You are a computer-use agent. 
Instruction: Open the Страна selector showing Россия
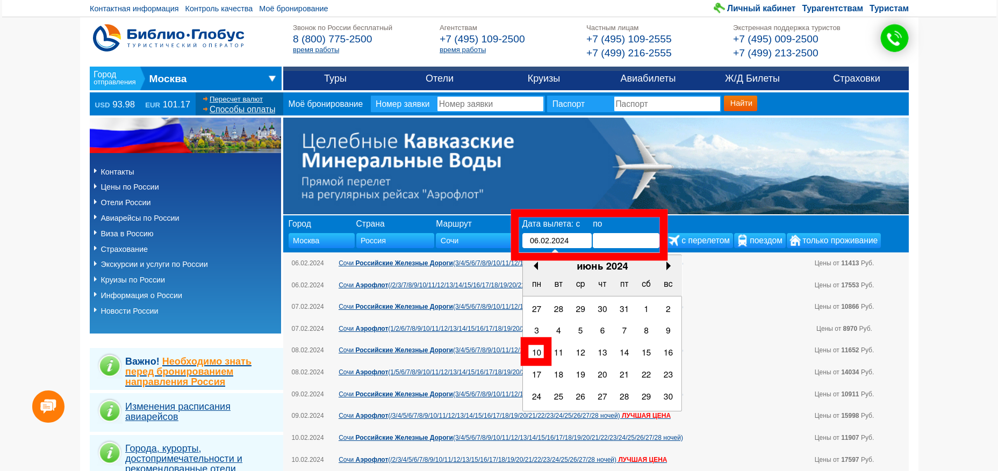[394, 241]
